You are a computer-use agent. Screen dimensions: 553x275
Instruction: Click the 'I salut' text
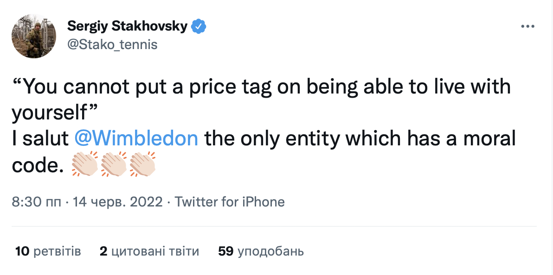(x=41, y=138)
